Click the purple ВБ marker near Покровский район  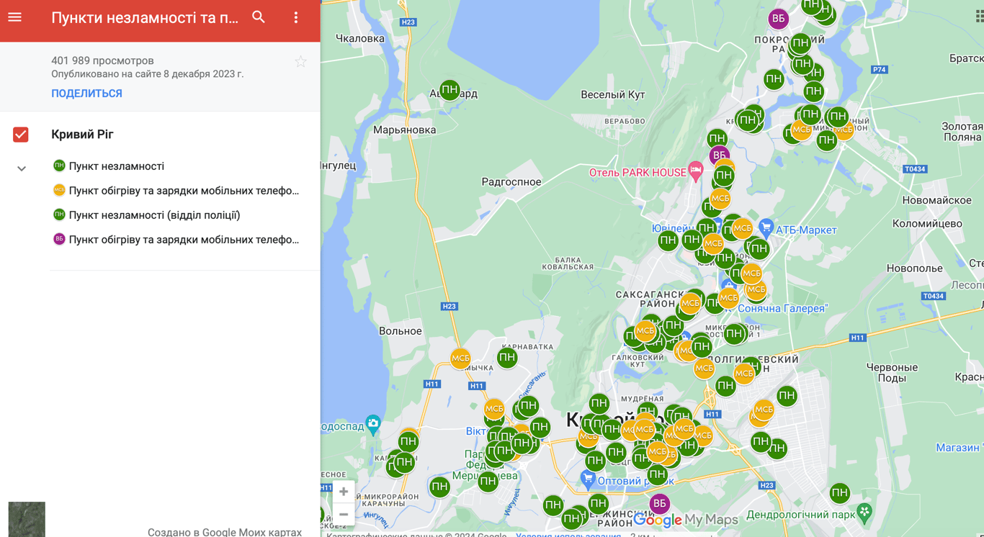pyautogui.click(x=778, y=19)
